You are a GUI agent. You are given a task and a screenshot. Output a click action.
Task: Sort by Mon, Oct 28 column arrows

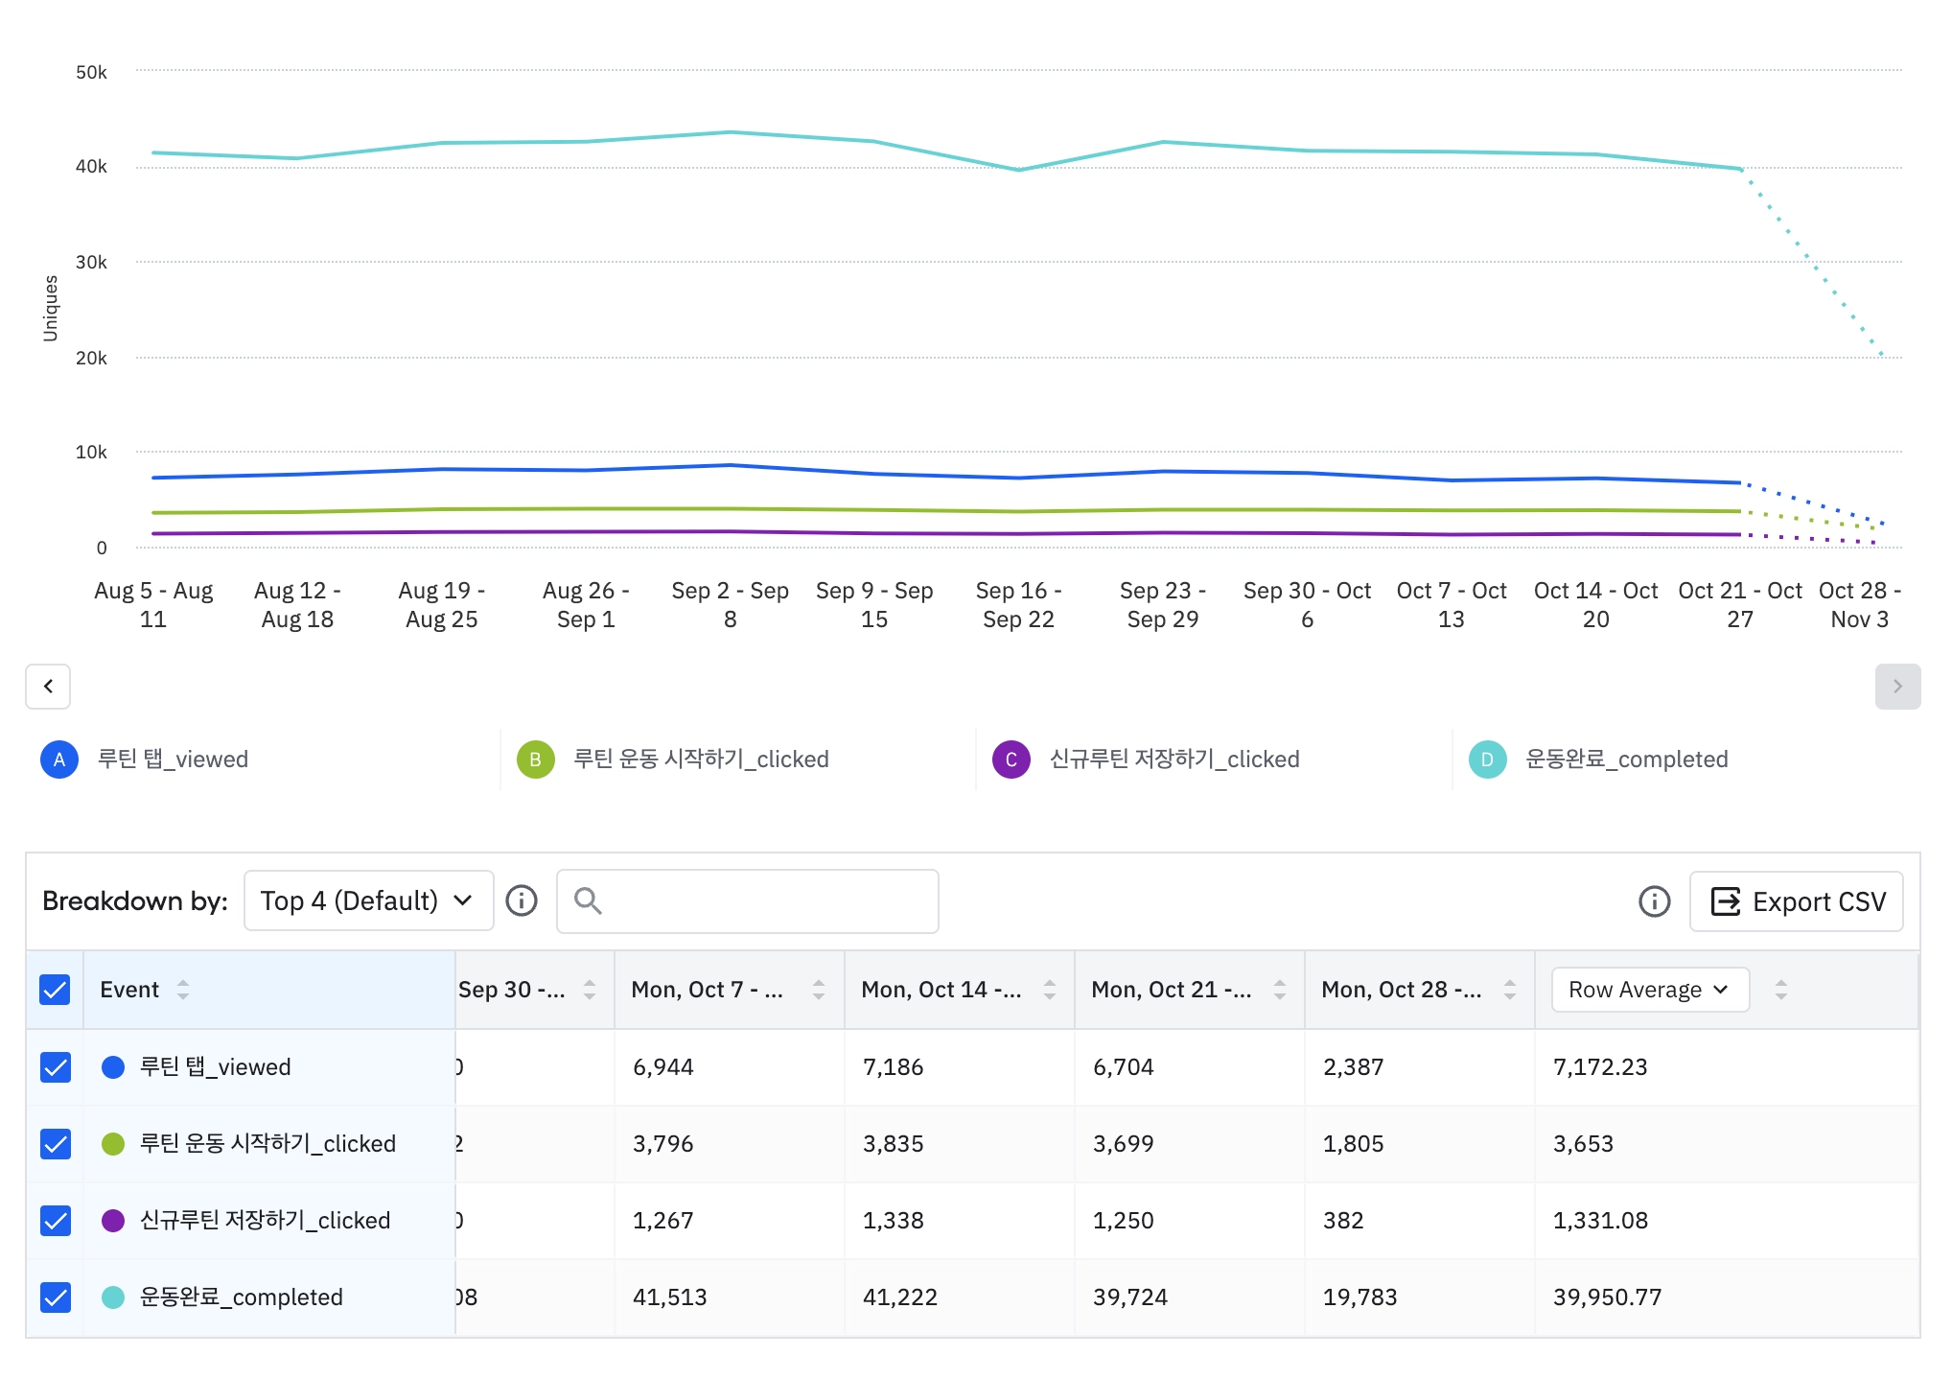pos(1510,990)
